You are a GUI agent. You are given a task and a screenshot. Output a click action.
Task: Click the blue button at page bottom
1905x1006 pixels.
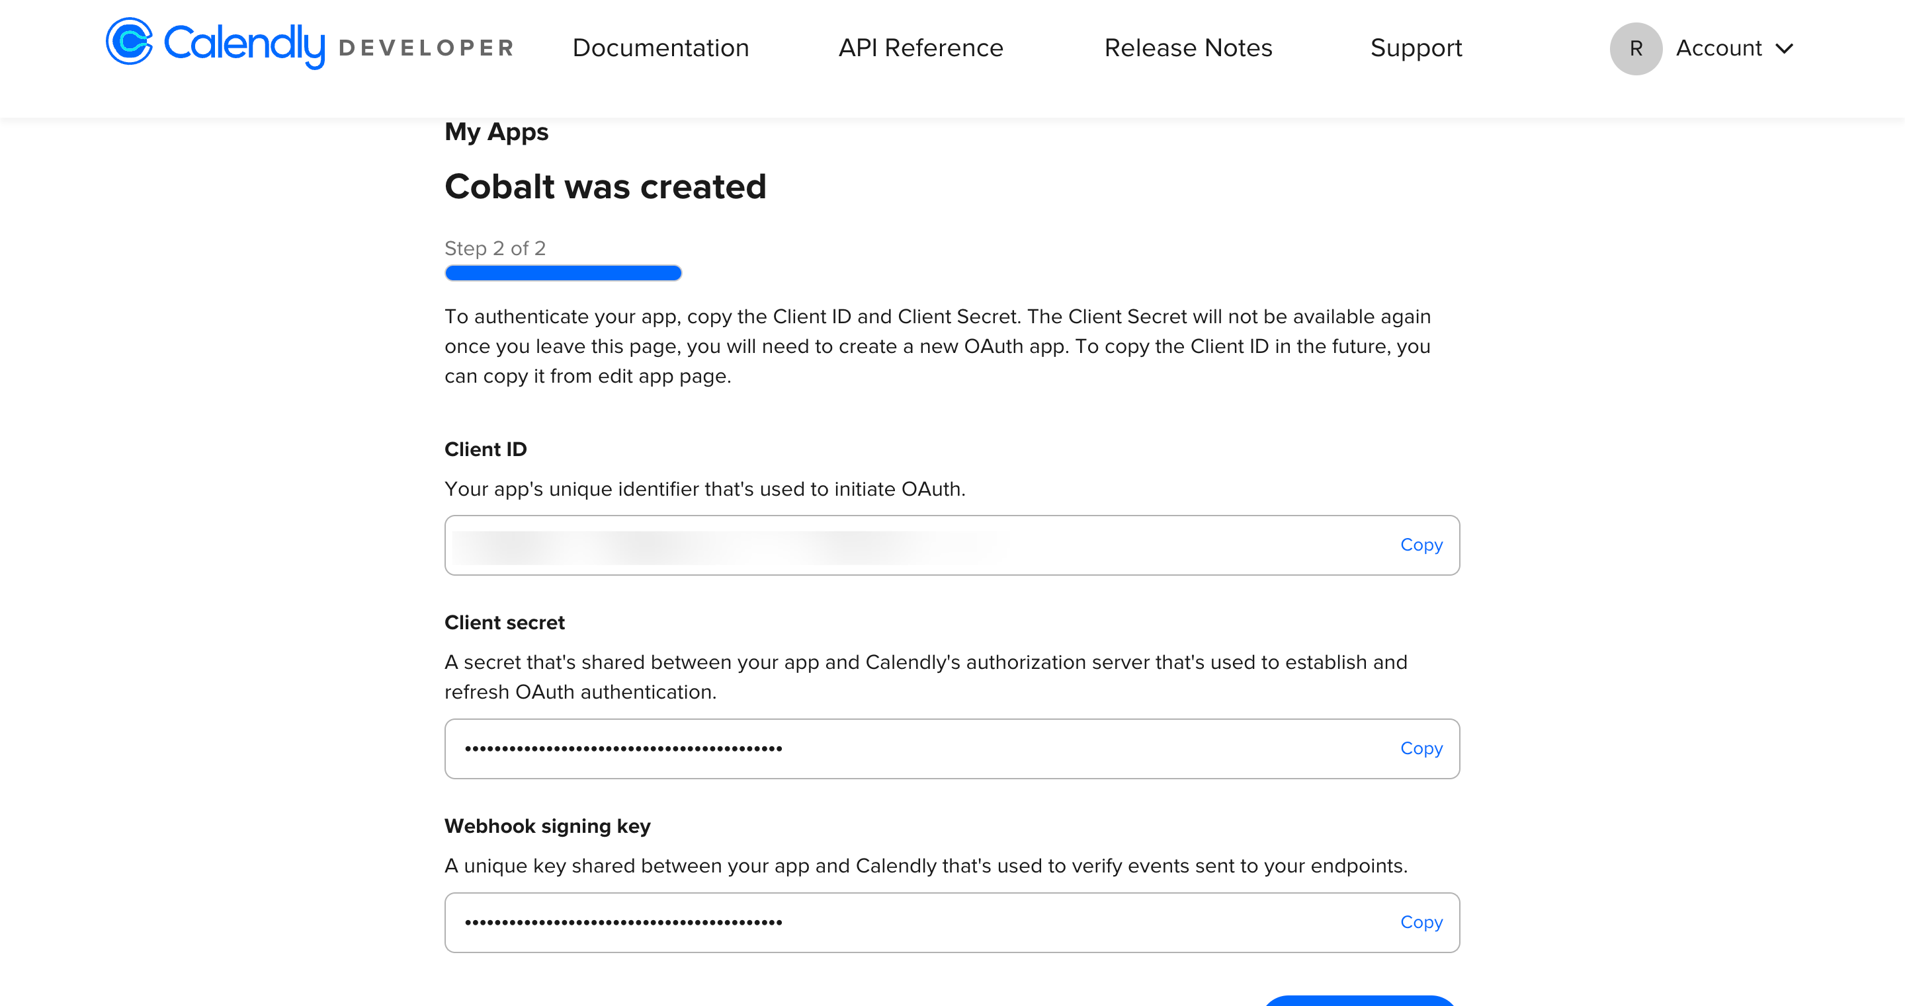click(1359, 1000)
